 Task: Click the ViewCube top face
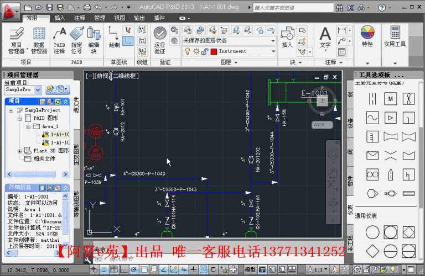coord(323,101)
